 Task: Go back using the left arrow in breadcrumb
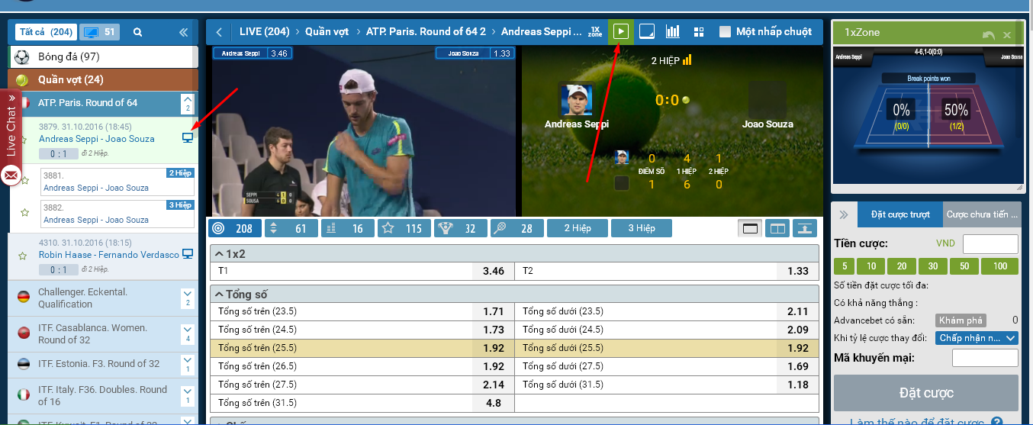(x=220, y=32)
